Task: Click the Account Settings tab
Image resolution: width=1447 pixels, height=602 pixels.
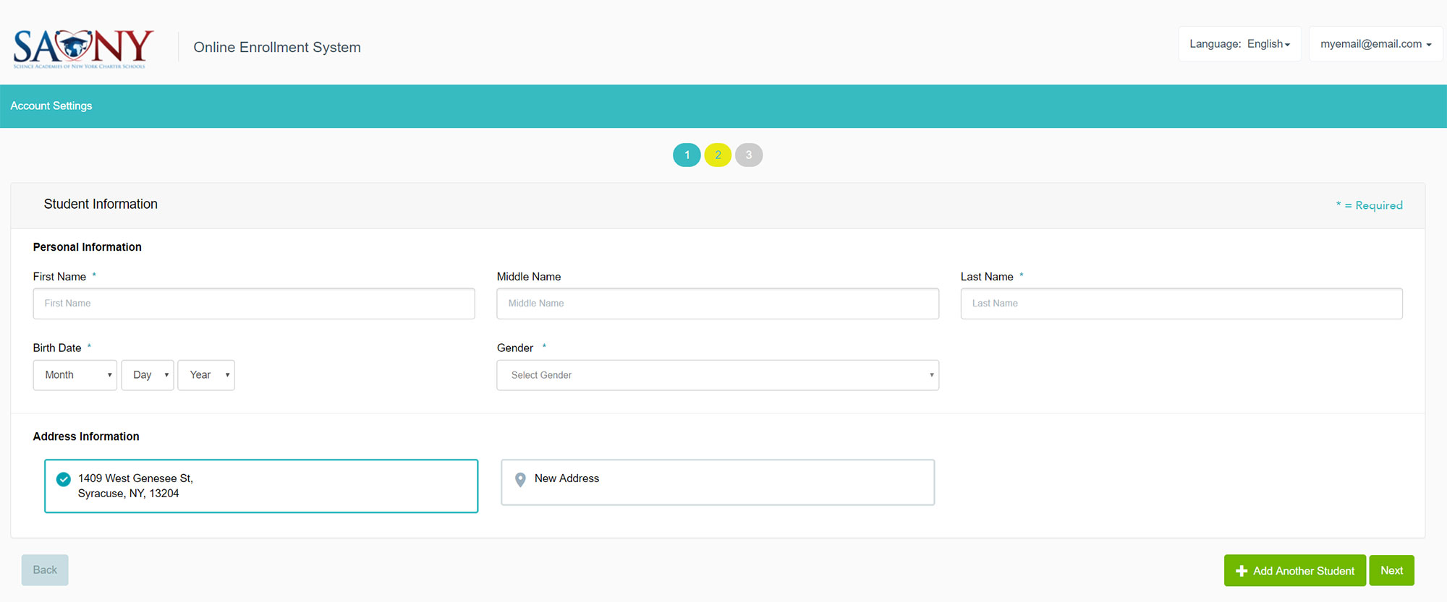Action: pos(51,106)
